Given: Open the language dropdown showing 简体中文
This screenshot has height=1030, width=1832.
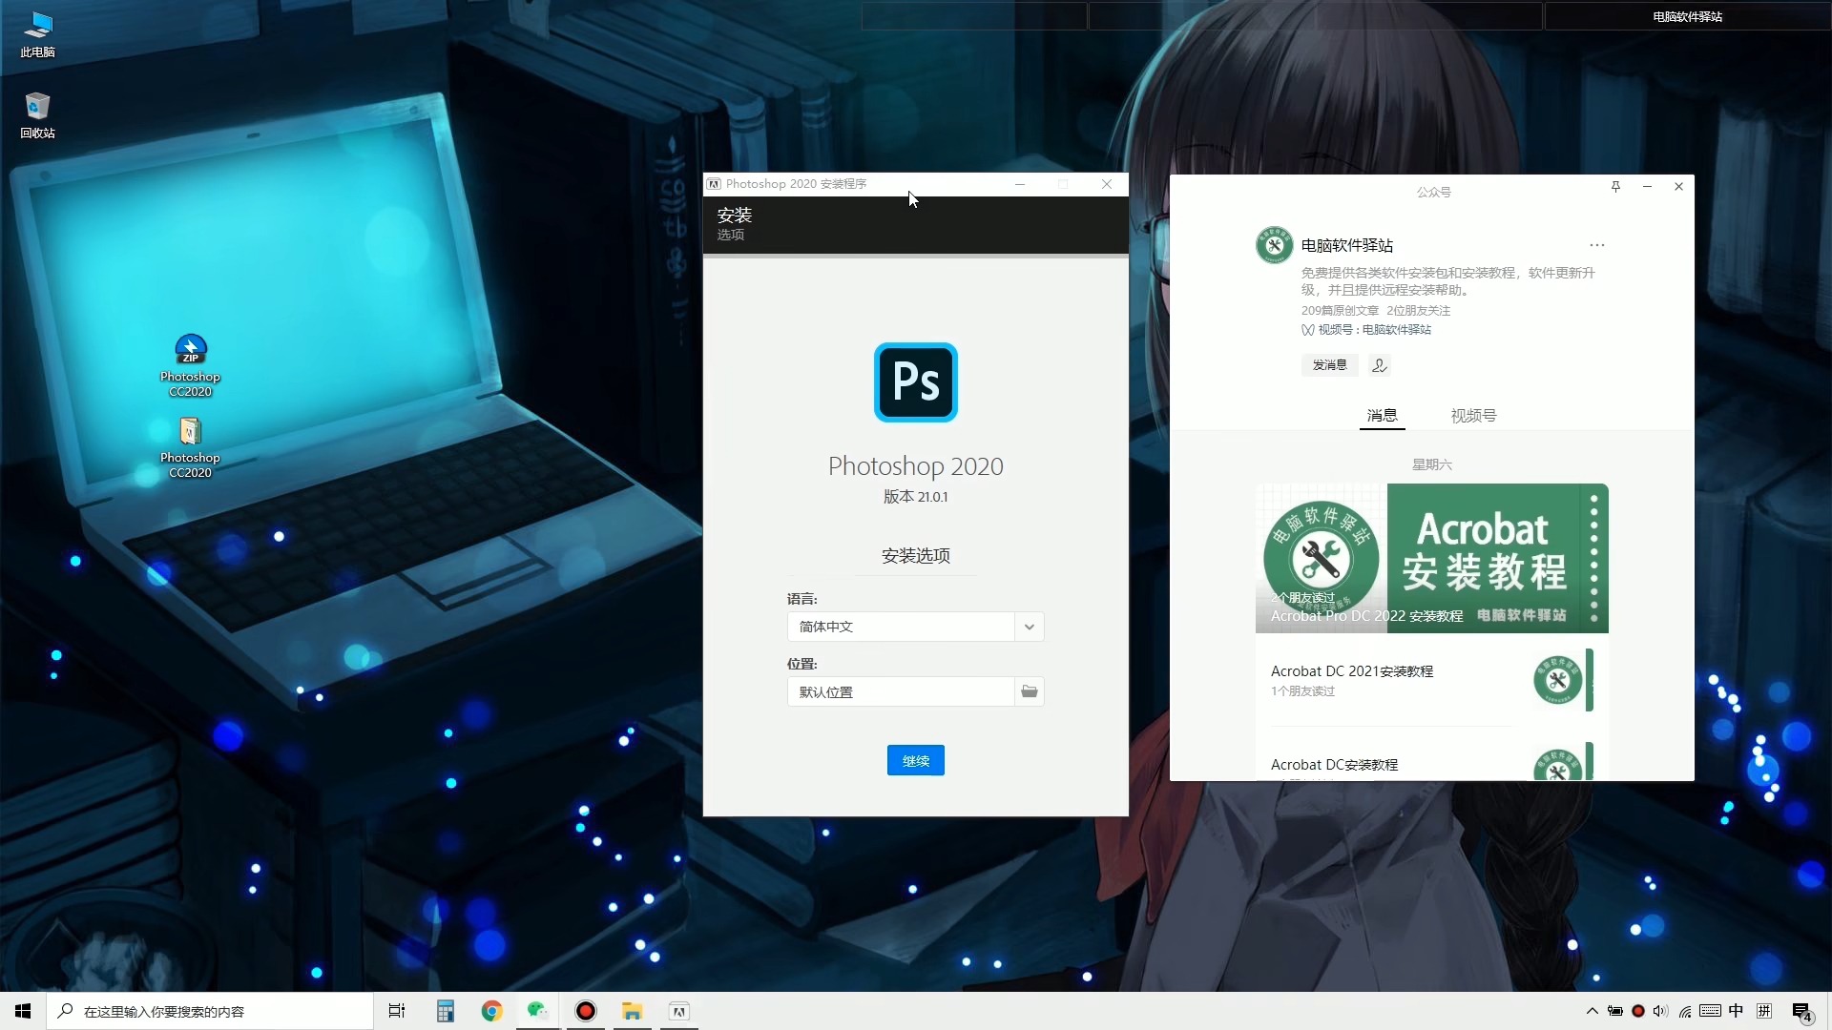Looking at the screenshot, I should point(915,627).
